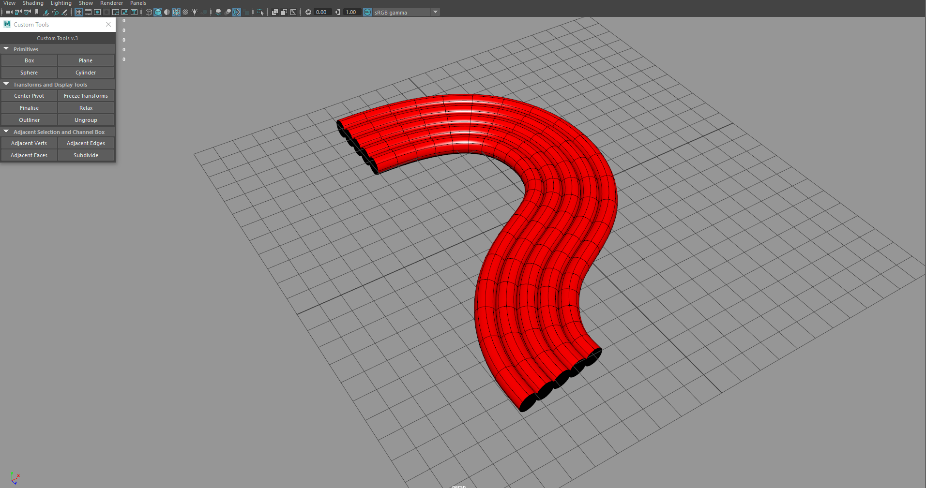Image resolution: width=926 pixels, height=488 pixels.
Task: Collapse Transforms and Display Tools section
Action: [6, 84]
